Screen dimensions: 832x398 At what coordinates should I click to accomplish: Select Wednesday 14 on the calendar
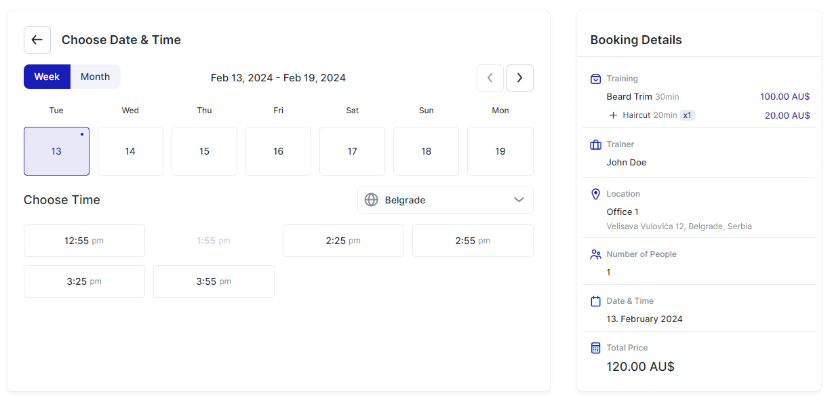[x=130, y=151]
